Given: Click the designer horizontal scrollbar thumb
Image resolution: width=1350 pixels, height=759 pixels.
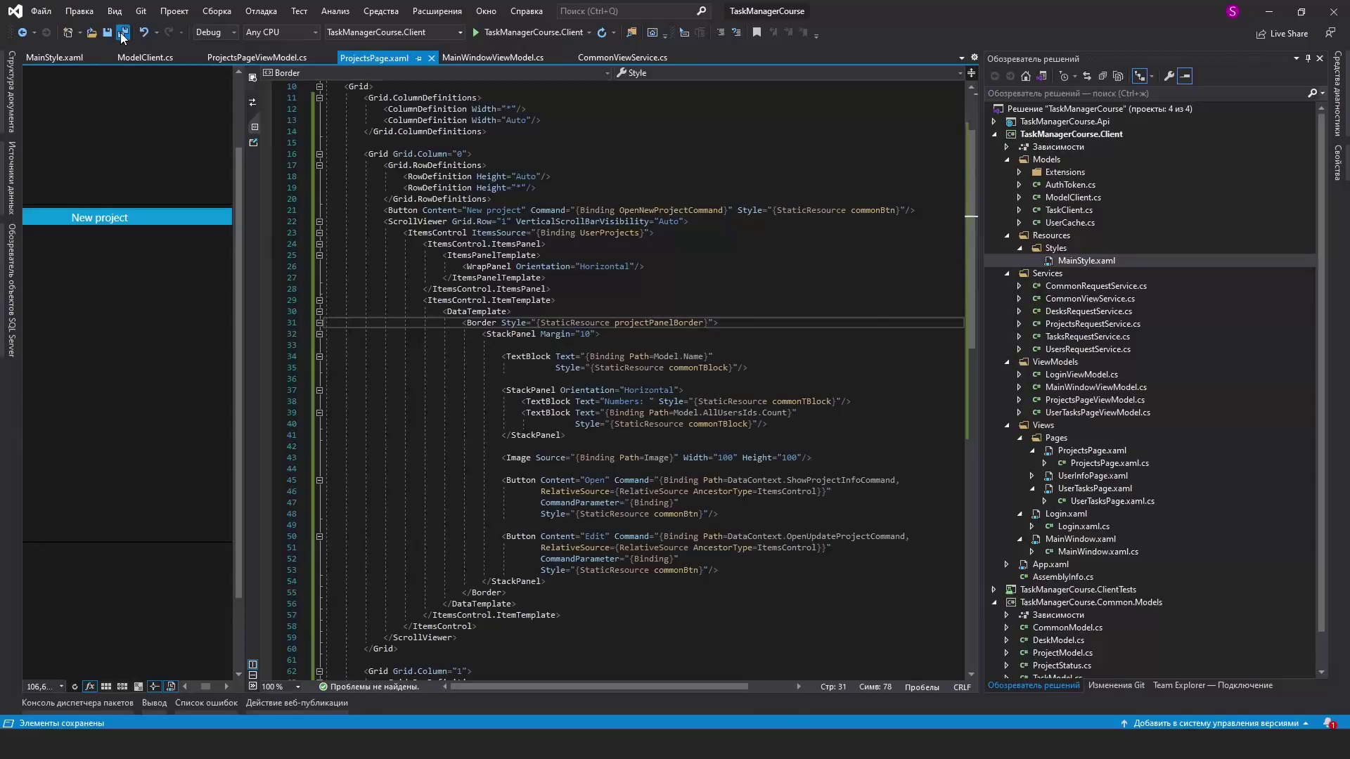Looking at the screenshot, I should coord(205,687).
